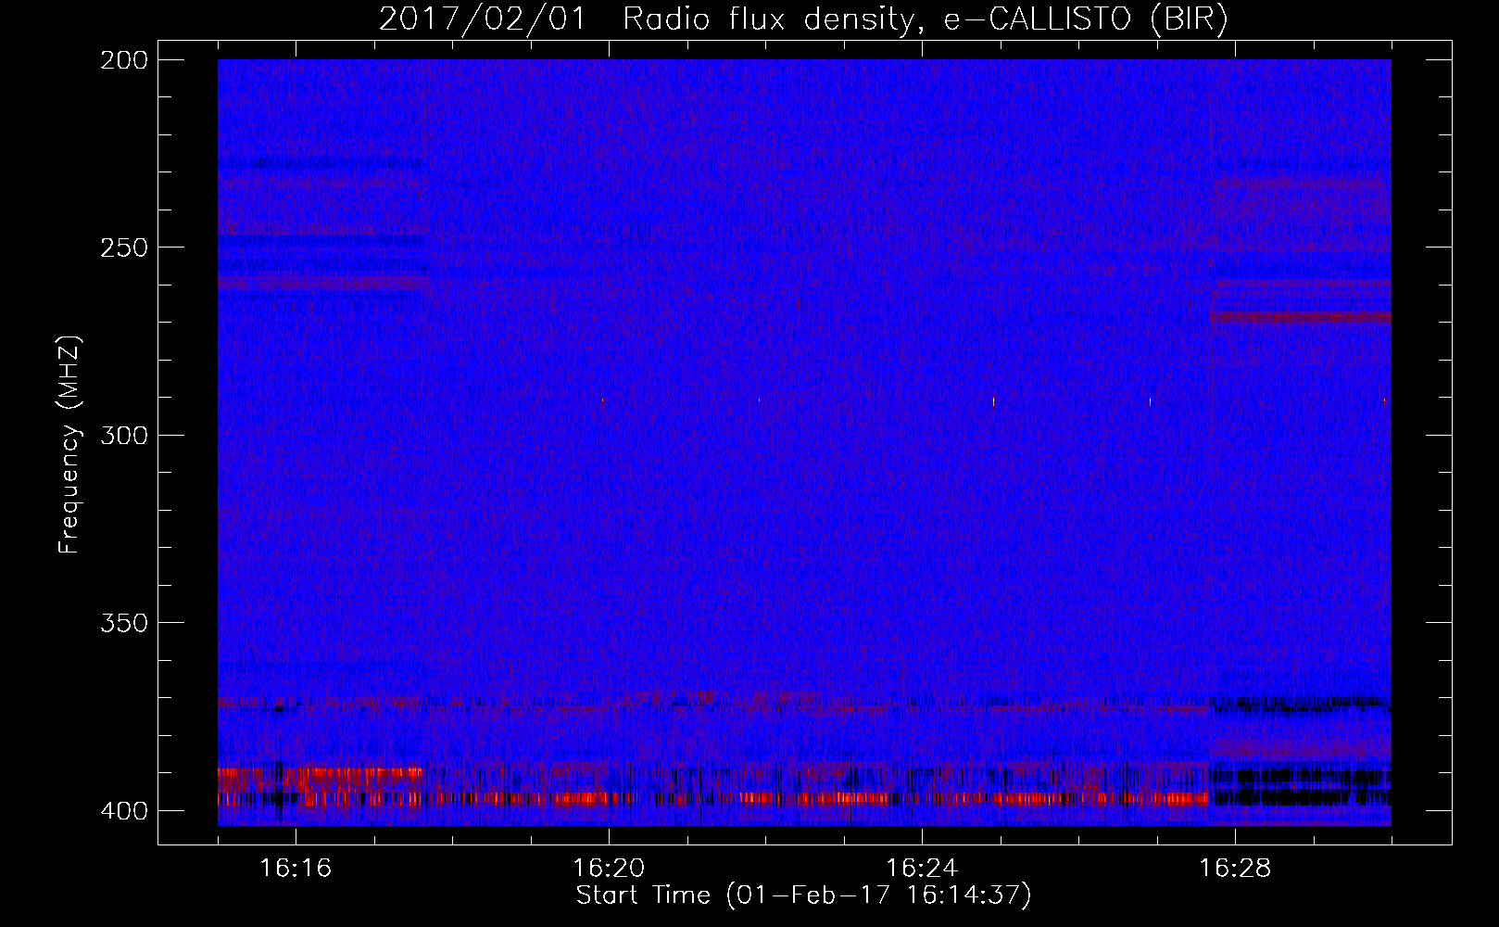Click the 'Frequency (MHZ)' axis label
This screenshot has width=1499, height=927.
coord(69,445)
